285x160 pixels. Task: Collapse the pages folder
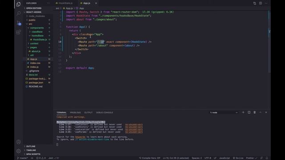coord(33,48)
